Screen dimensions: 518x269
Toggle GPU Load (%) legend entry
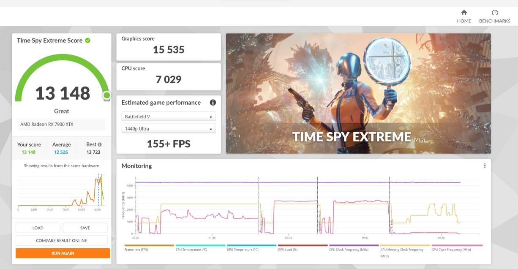(303, 248)
